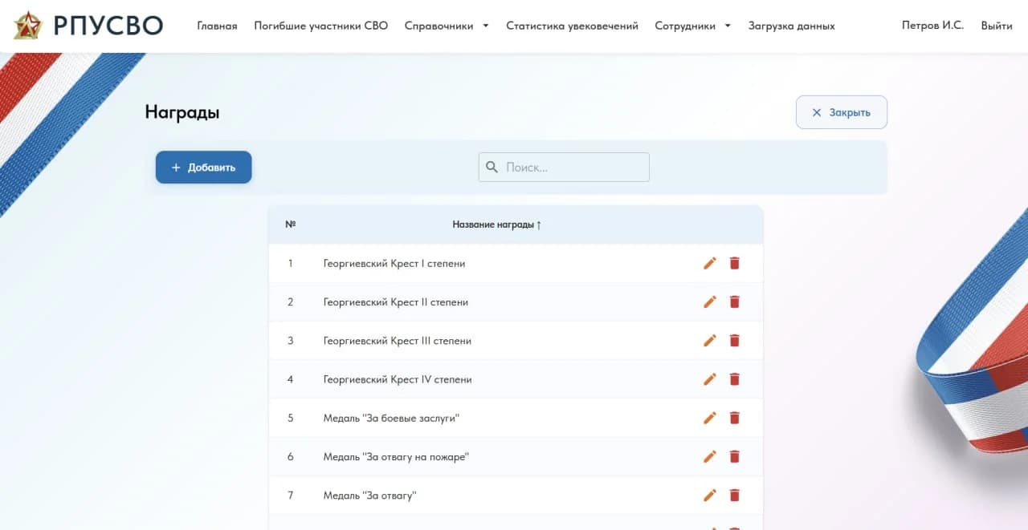Select row Медаль "За отвагу на пожаре"

click(x=516, y=456)
